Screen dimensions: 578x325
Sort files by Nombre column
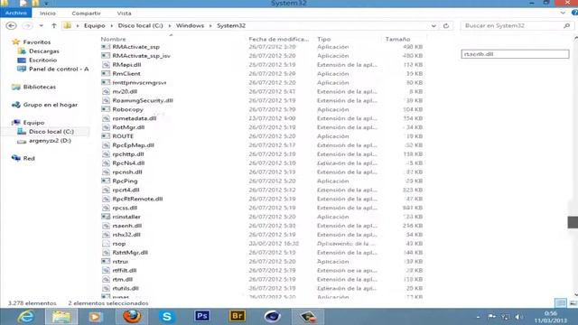point(113,39)
